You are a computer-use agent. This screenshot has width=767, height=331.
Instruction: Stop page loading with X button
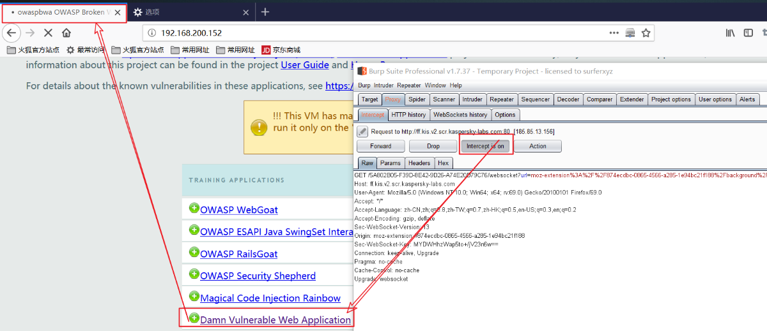click(48, 33)
